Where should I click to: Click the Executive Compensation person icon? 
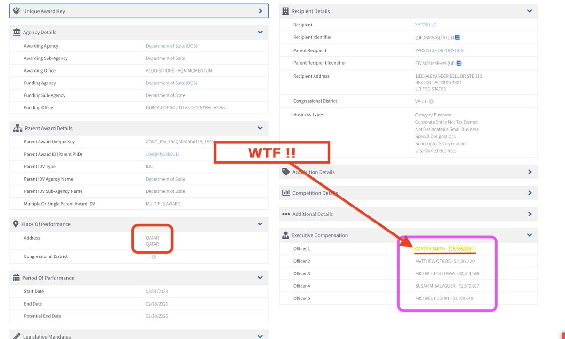point(285,235)
